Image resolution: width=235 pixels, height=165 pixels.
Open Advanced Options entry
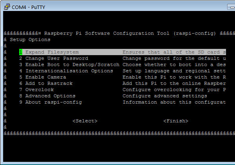47,96
